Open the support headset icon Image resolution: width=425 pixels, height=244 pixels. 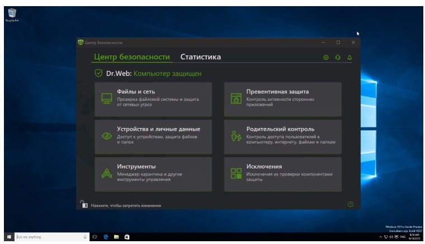pos(338,57)
